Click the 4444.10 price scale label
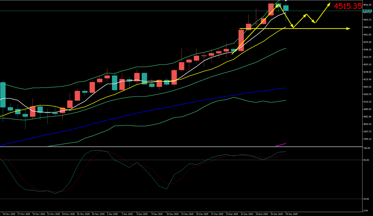The height and width of the screenshot is (216, 373). (x=367, y=27)
